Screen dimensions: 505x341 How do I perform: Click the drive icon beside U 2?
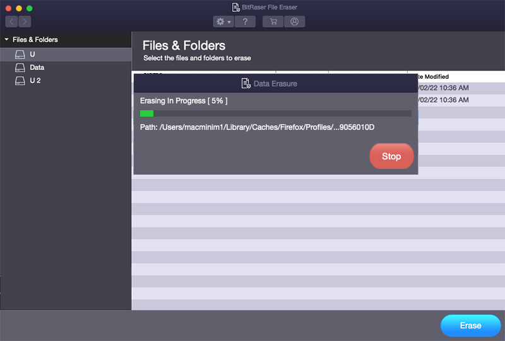20,81
